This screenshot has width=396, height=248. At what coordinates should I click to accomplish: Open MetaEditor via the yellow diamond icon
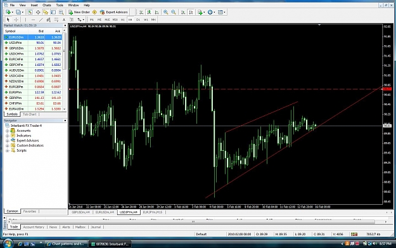[x=94, y=12]
